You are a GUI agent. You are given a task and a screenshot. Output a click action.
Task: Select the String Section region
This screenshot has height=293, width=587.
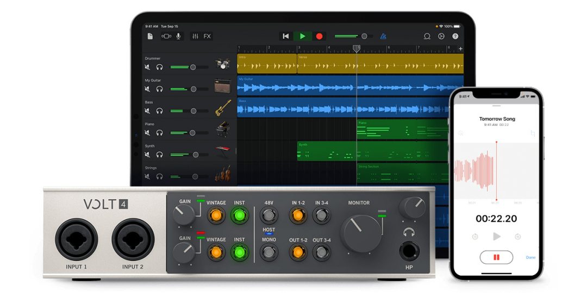click(403, 173)
